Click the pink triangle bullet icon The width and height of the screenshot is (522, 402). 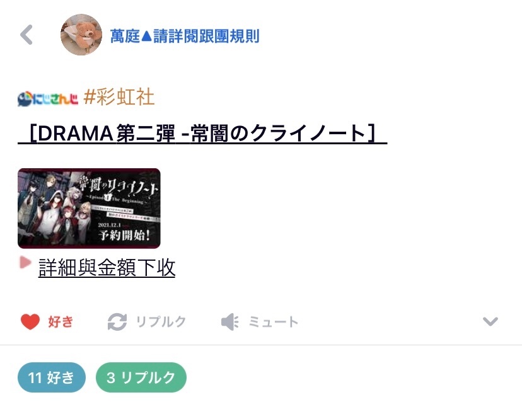point(25,262)
